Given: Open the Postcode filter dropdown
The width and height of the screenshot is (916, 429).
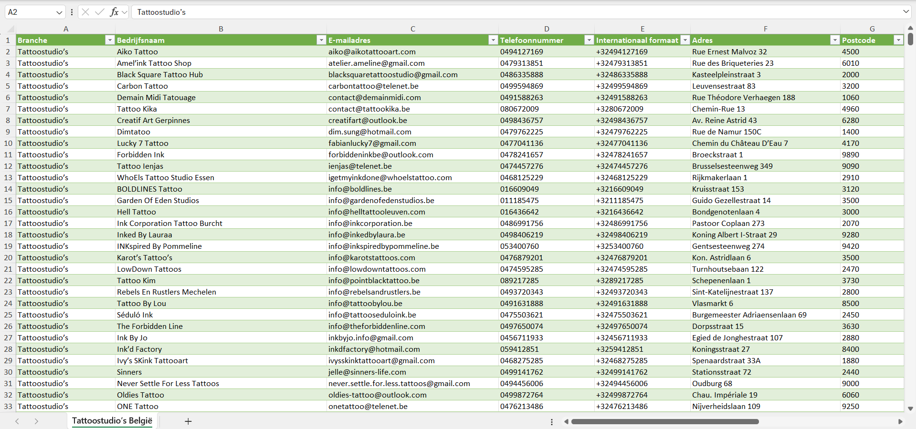Looking at the screenshot, I should pyautogui.click(x=898, y=41).
